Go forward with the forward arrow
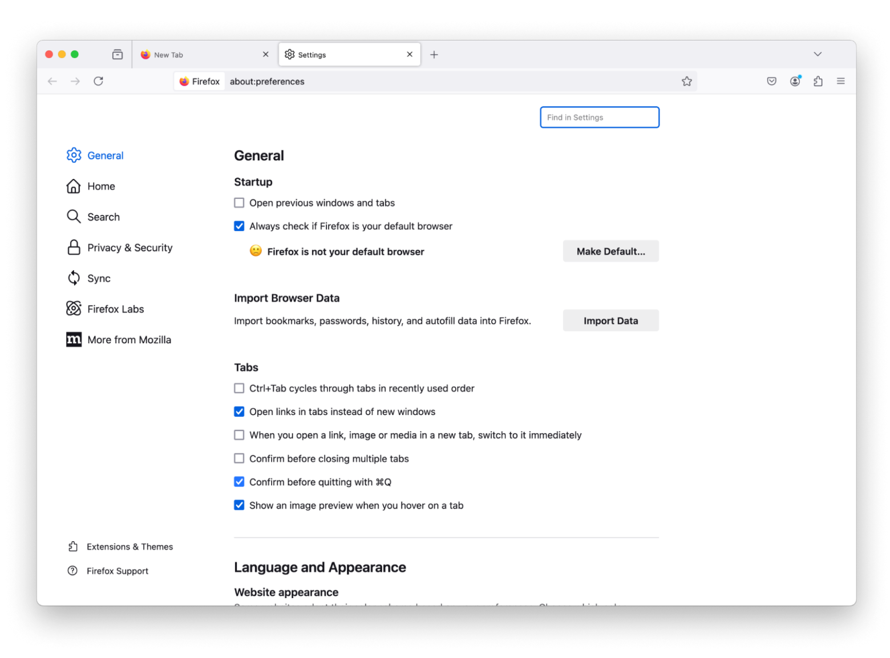This screenshot has width=890, height=658. (75, 82)
